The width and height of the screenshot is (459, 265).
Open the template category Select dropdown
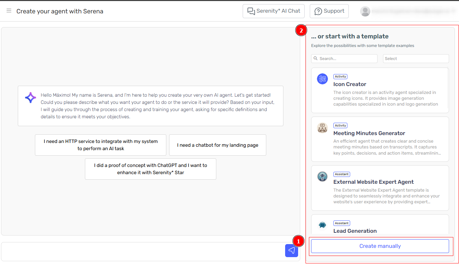point(416,59)
